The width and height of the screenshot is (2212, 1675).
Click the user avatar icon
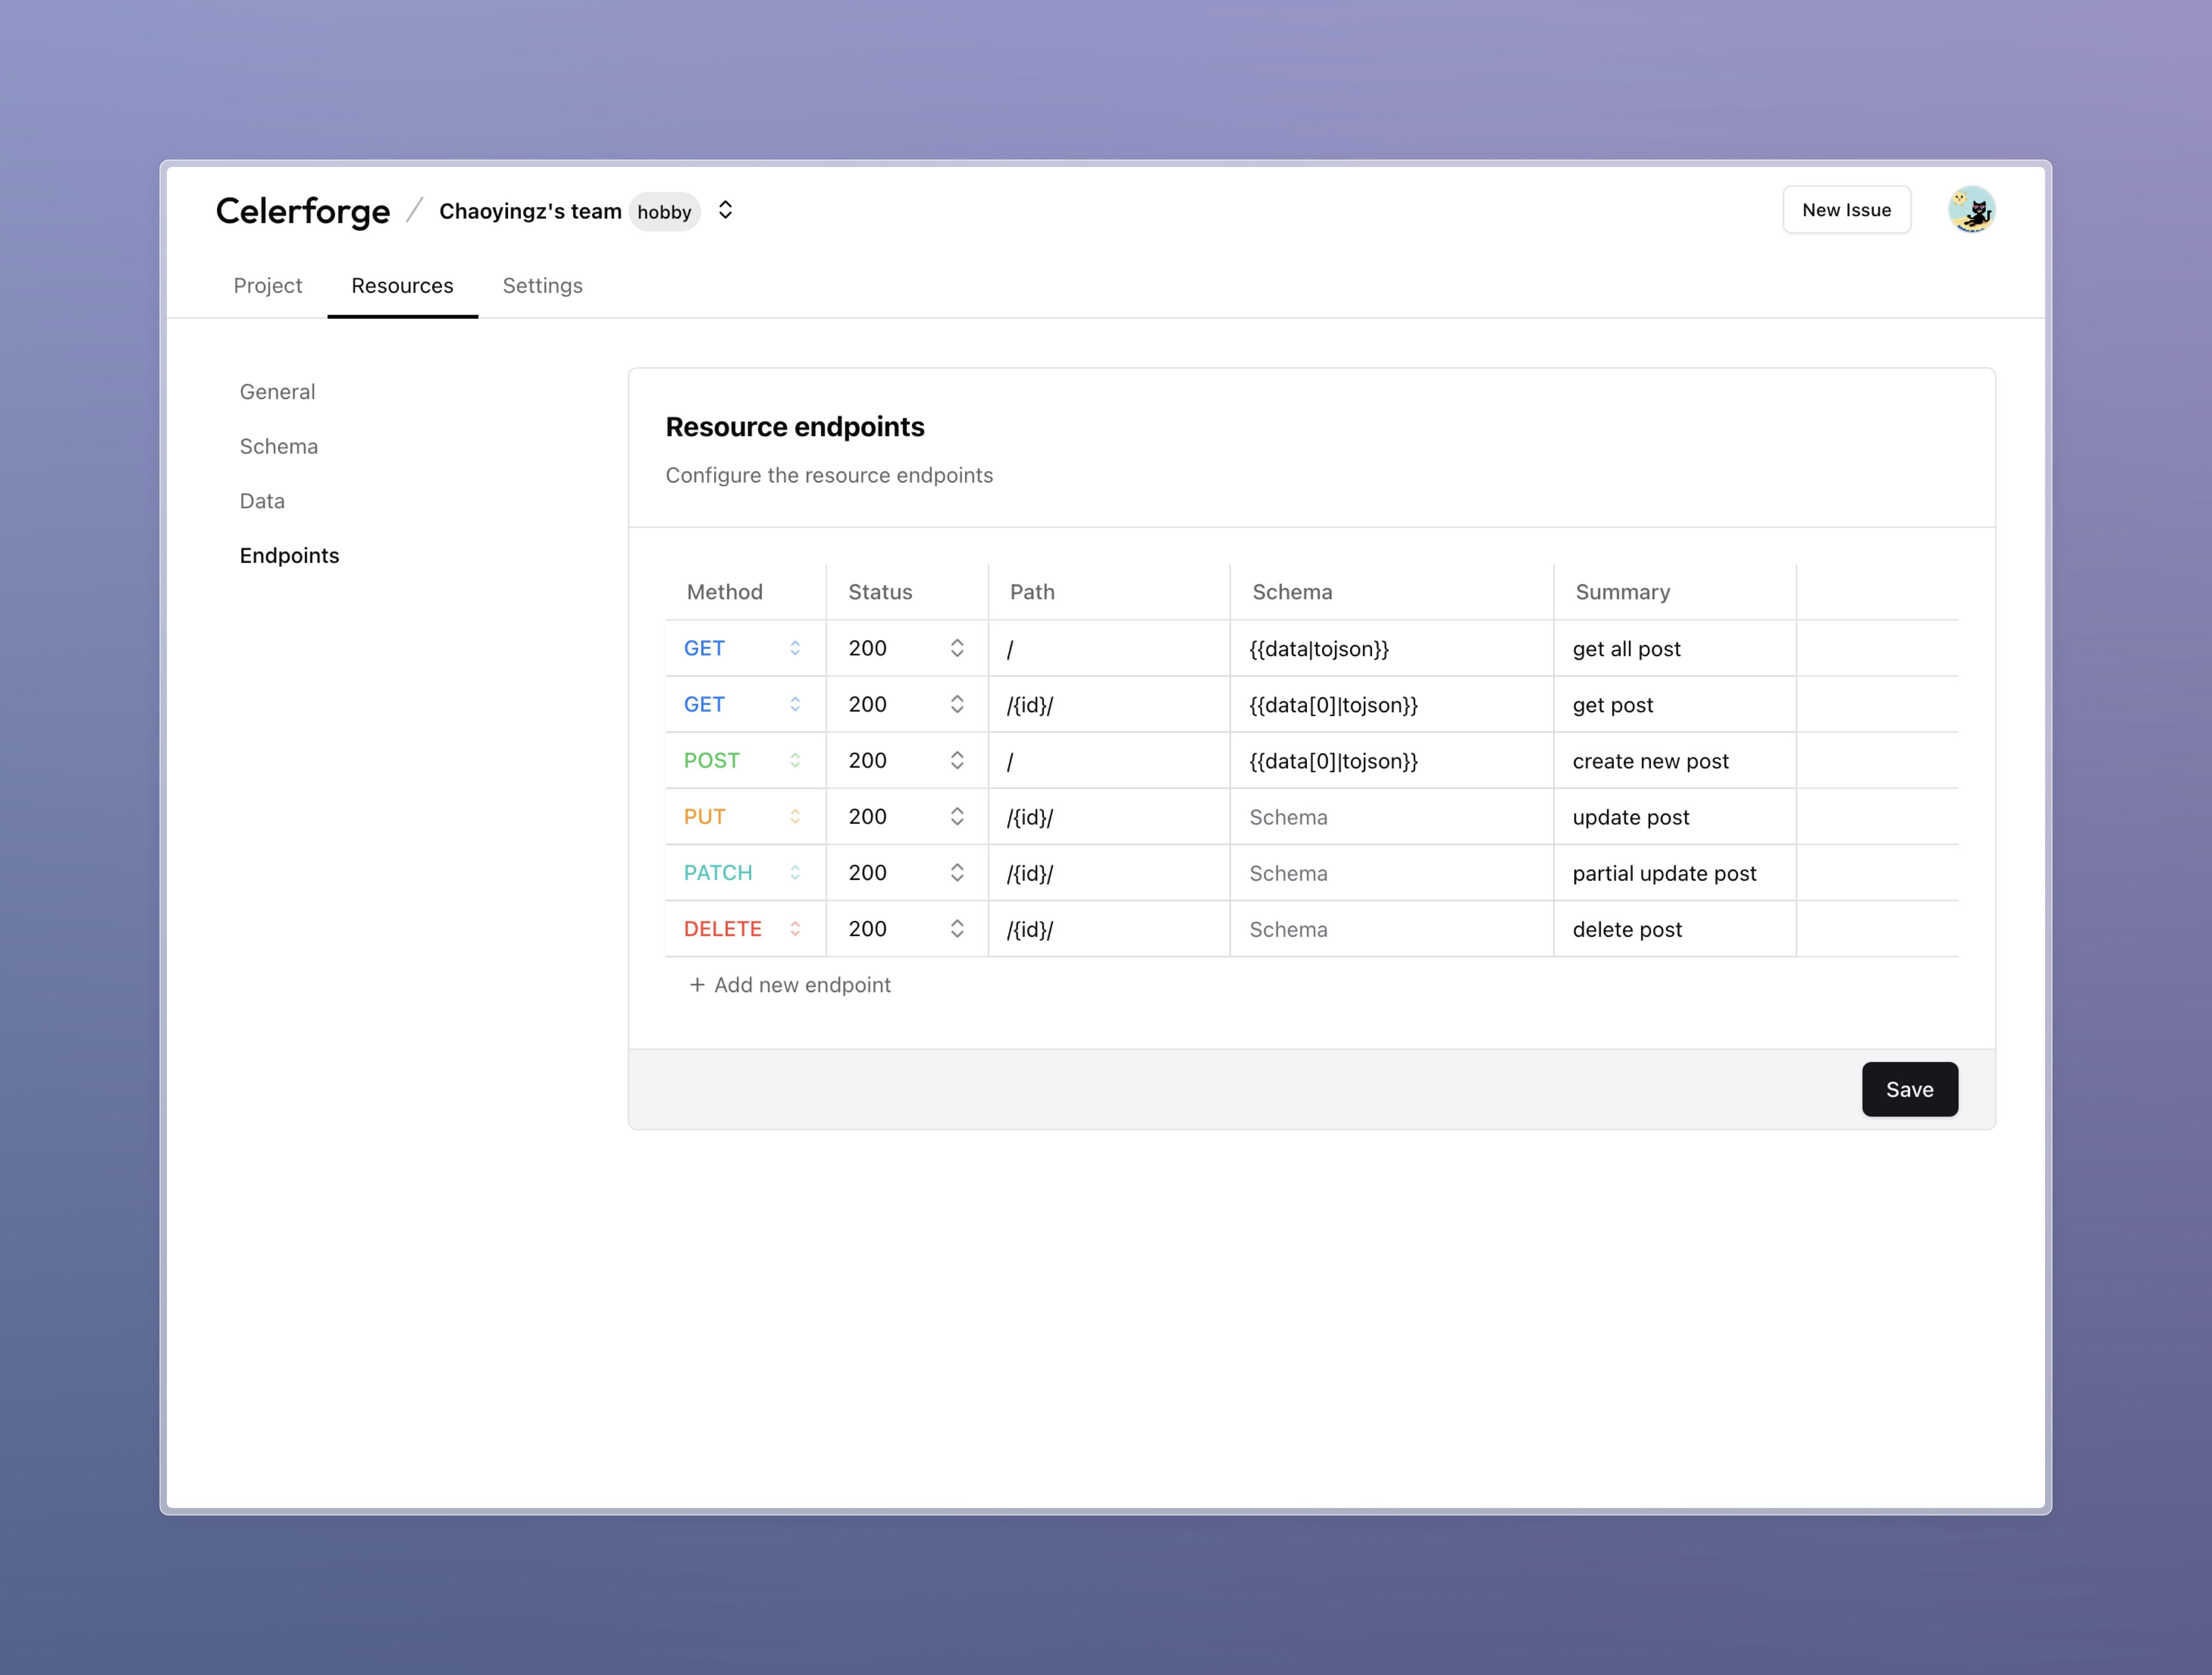(x=1971, y=210)
